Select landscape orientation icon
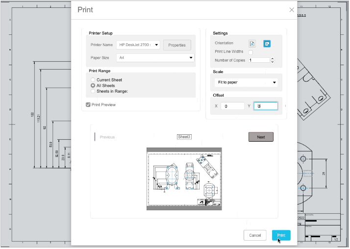The image size is (350, 249). click(267, 44)
